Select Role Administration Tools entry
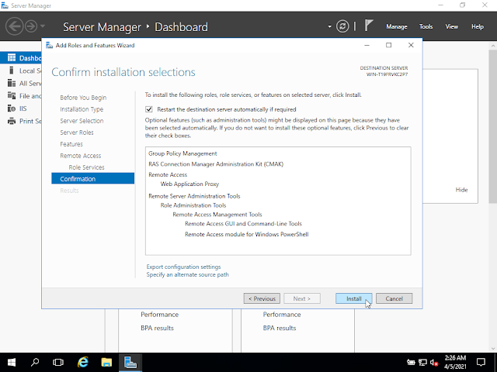Viewport: 497px width, 372px height. pyautogui.click(x=193, y=205)
